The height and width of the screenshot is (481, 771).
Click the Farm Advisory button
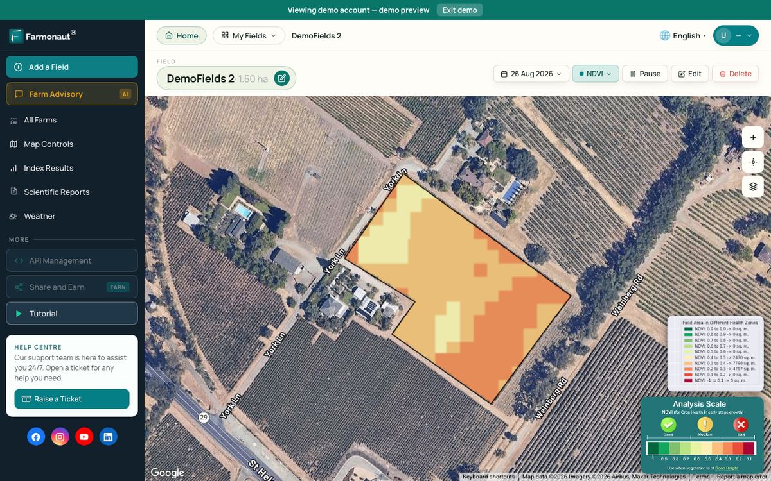click(72, 94)
